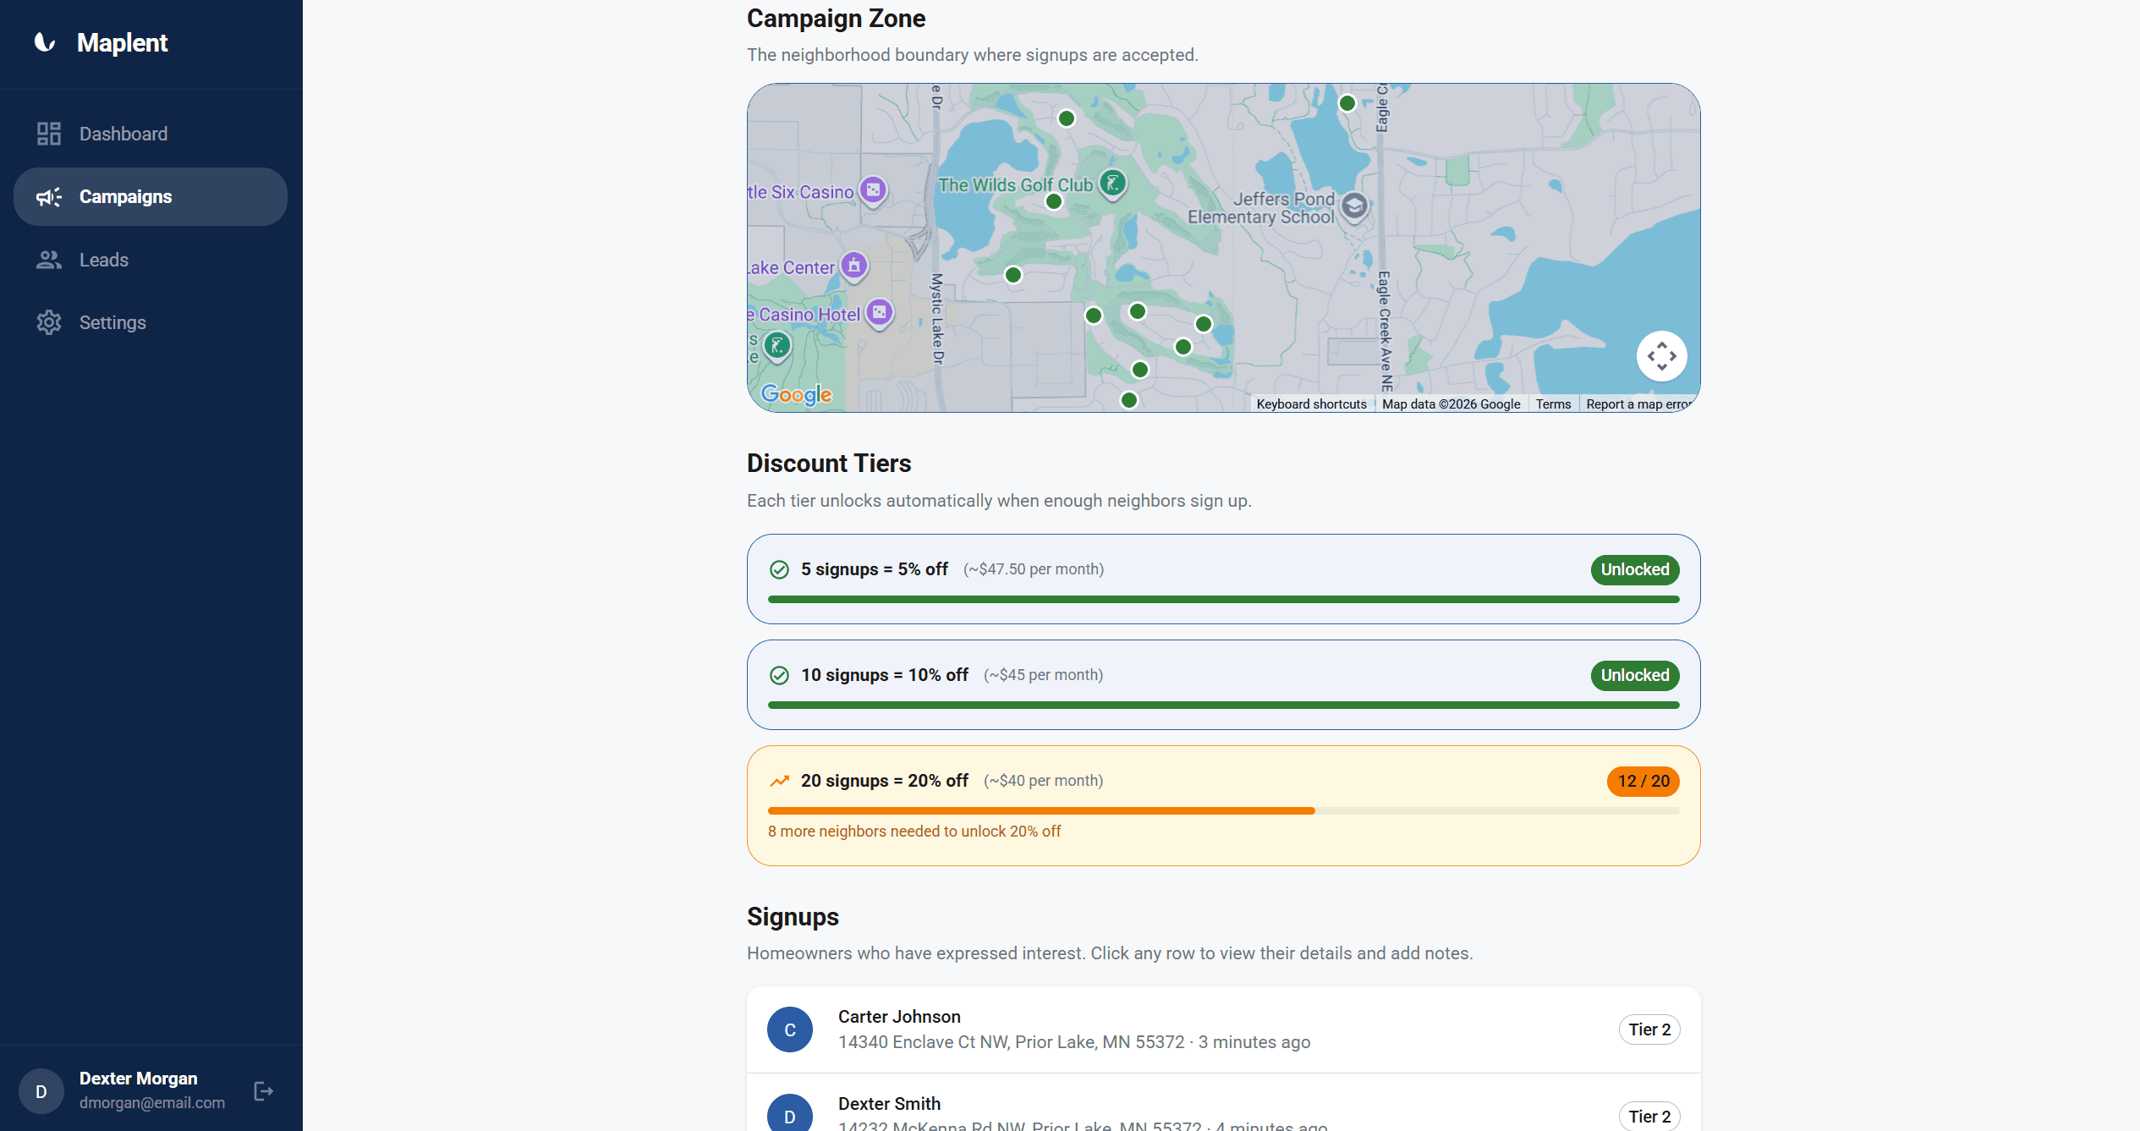Click the map pan control on the map
Image resolution: width=2140 pixels, height=1131 pixels.
point(1661,356)
